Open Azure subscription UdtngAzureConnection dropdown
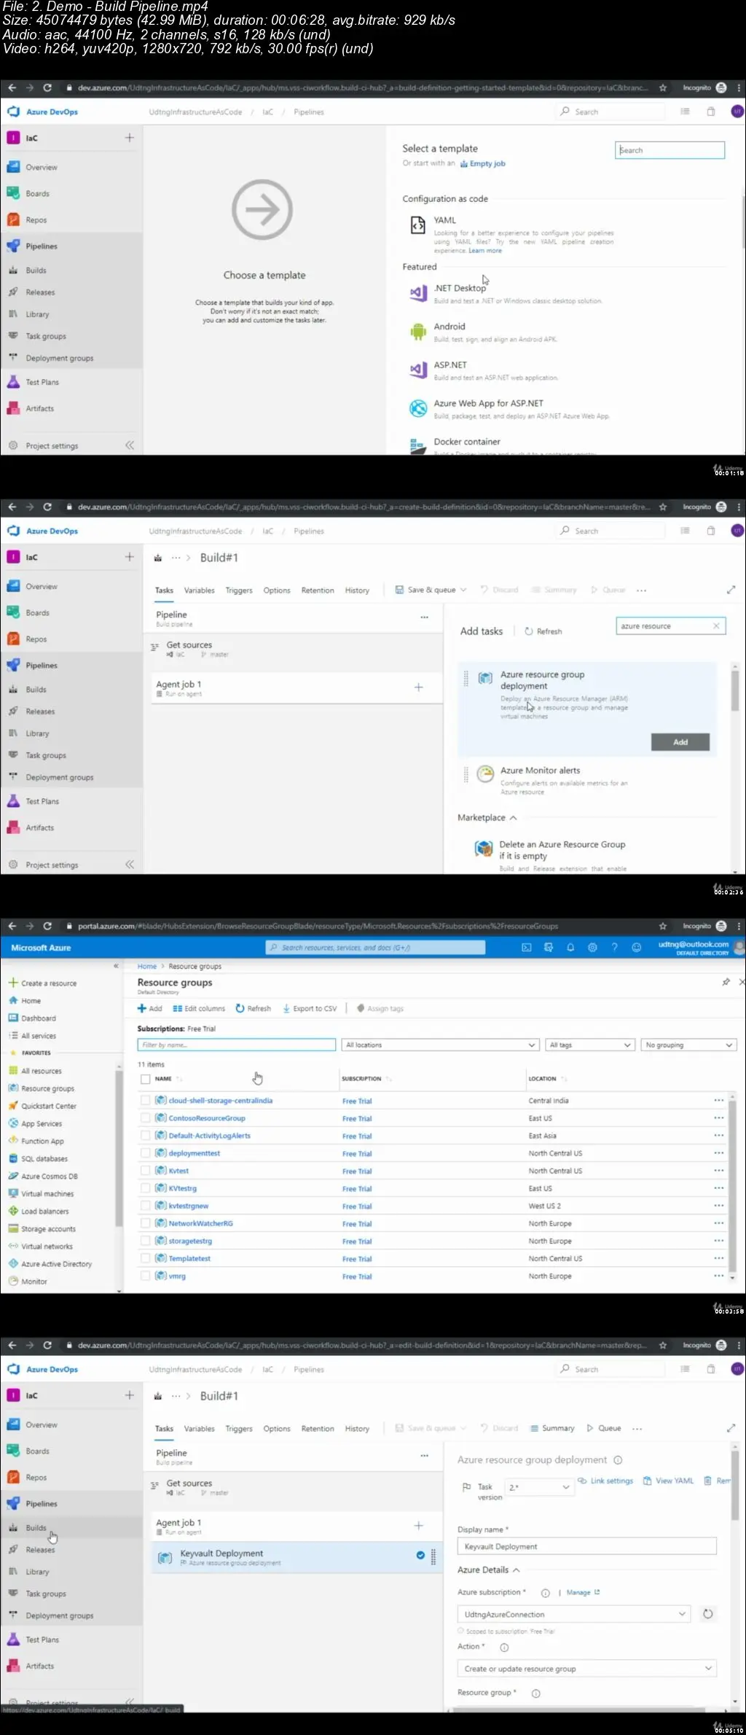746x1735 pixels. tap(573, 1614)
